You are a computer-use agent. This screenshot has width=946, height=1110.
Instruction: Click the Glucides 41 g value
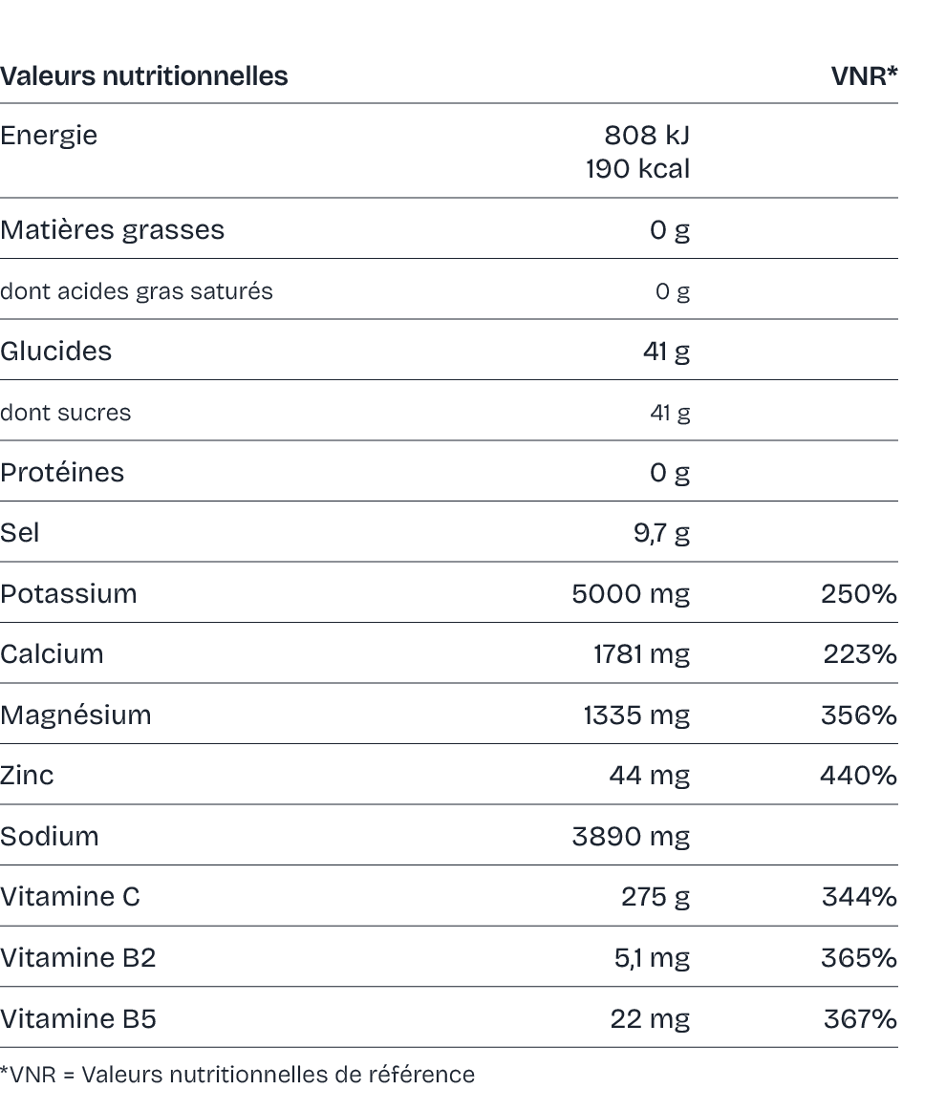pos(666,352)
